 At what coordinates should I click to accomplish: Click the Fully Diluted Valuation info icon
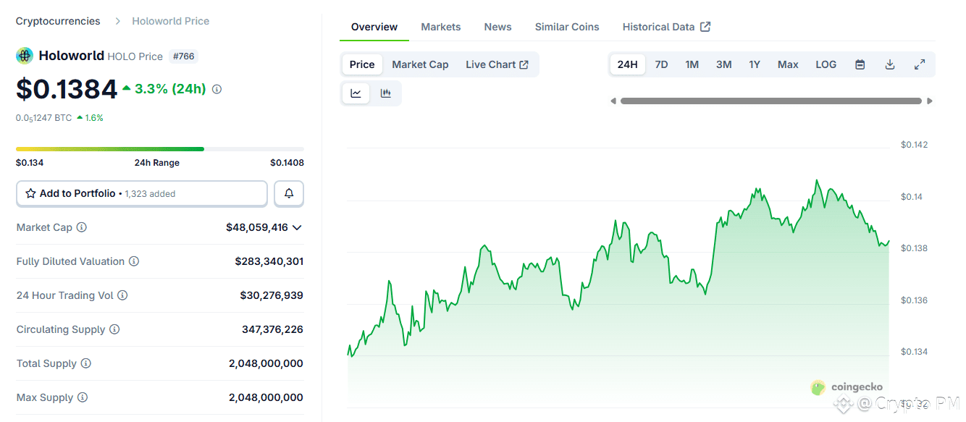pyautogui.click(x=134, y=261)
